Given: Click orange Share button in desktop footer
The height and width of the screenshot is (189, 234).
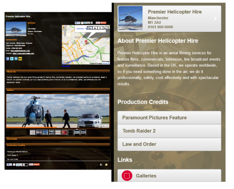Looking at the screenshot, I should click(37, 164).
